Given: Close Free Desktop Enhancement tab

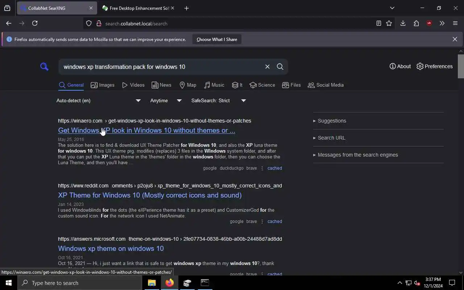Looking at the screenshot, I should pyautogui.click(x=173, y=8).
